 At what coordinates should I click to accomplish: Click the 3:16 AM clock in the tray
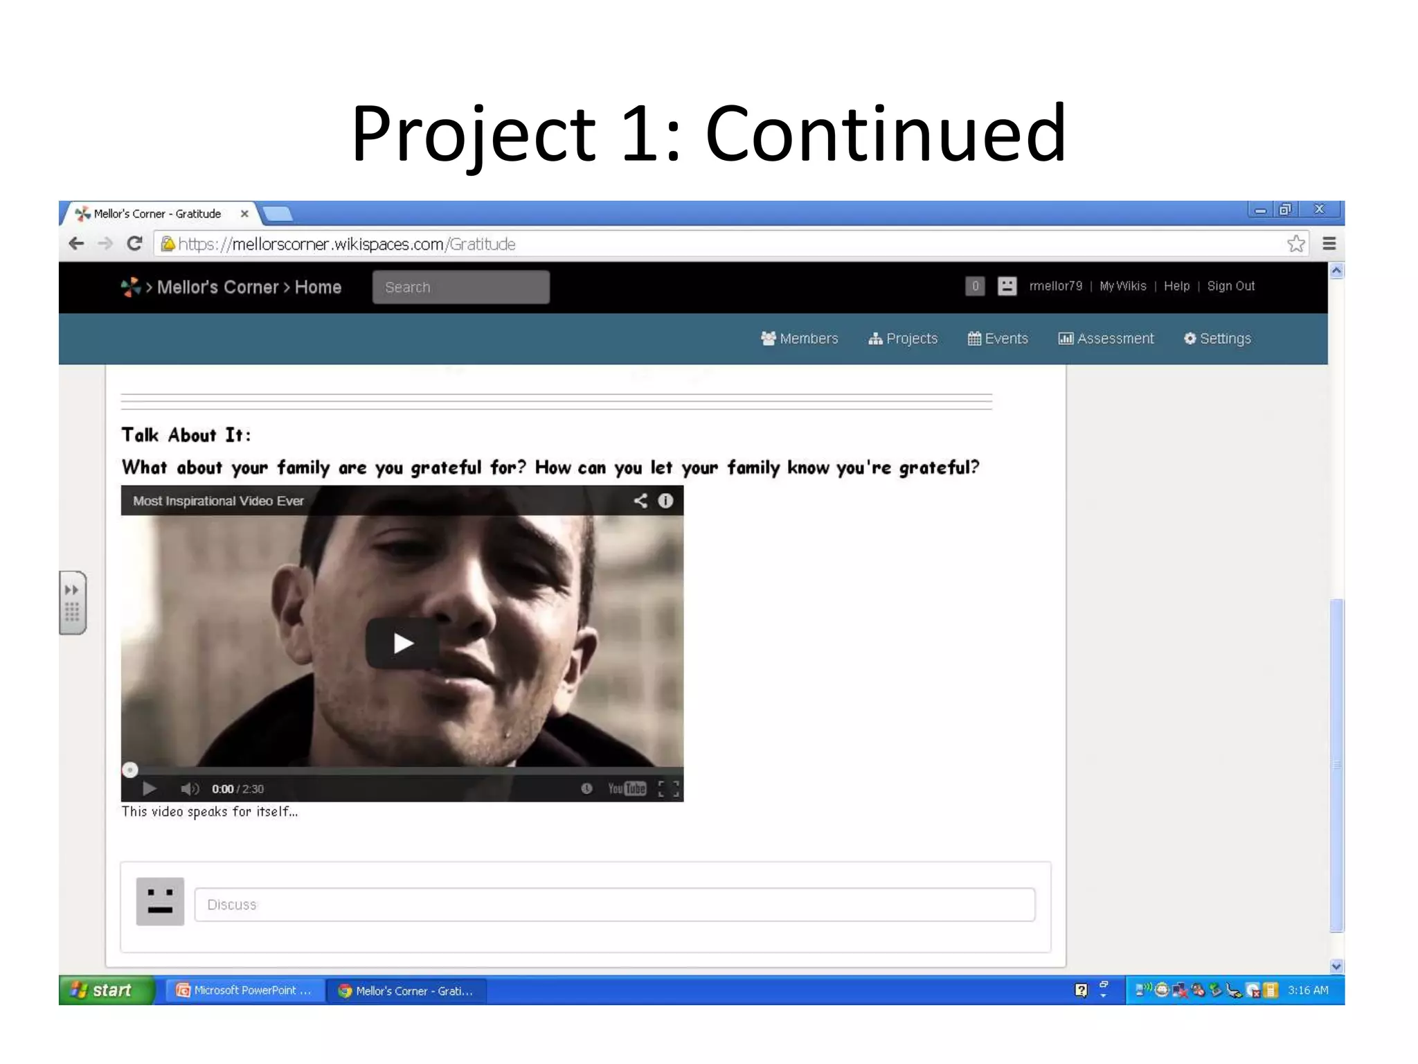click(1308, 991)
